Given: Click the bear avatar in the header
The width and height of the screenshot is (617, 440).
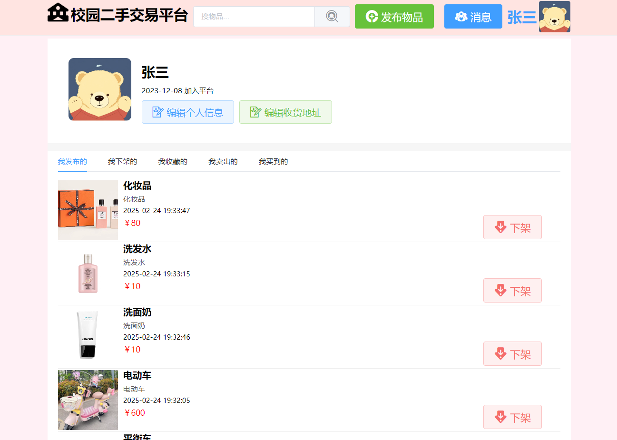Looking at the screenshot, I should coord(554,17).
